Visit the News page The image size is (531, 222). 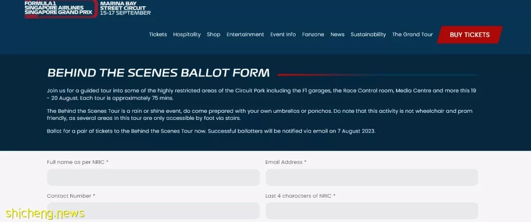338,34
